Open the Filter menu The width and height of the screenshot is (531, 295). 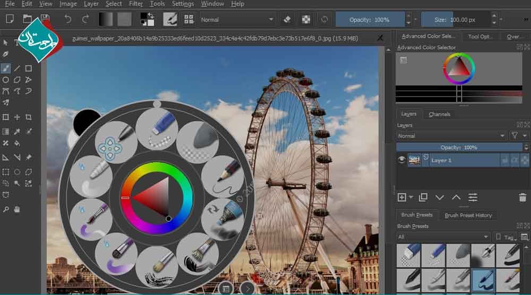click(x=136, y=4)
